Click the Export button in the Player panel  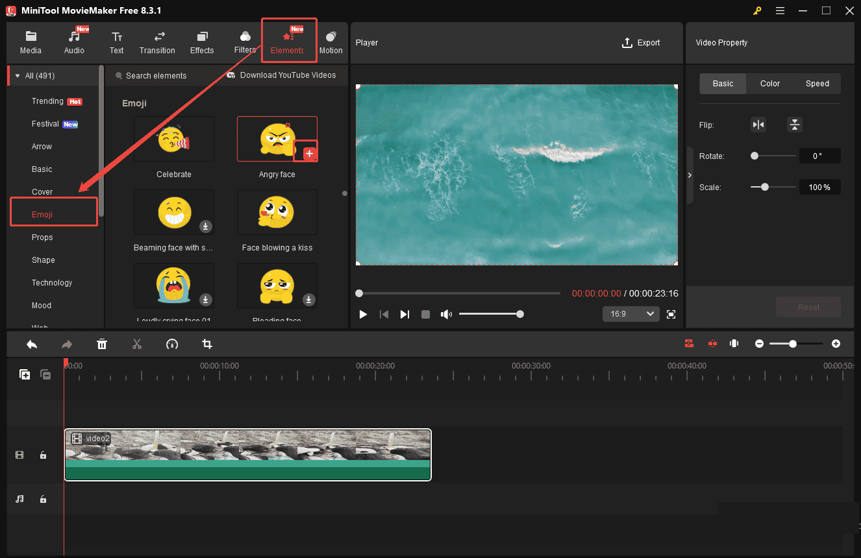coord(641,42)
